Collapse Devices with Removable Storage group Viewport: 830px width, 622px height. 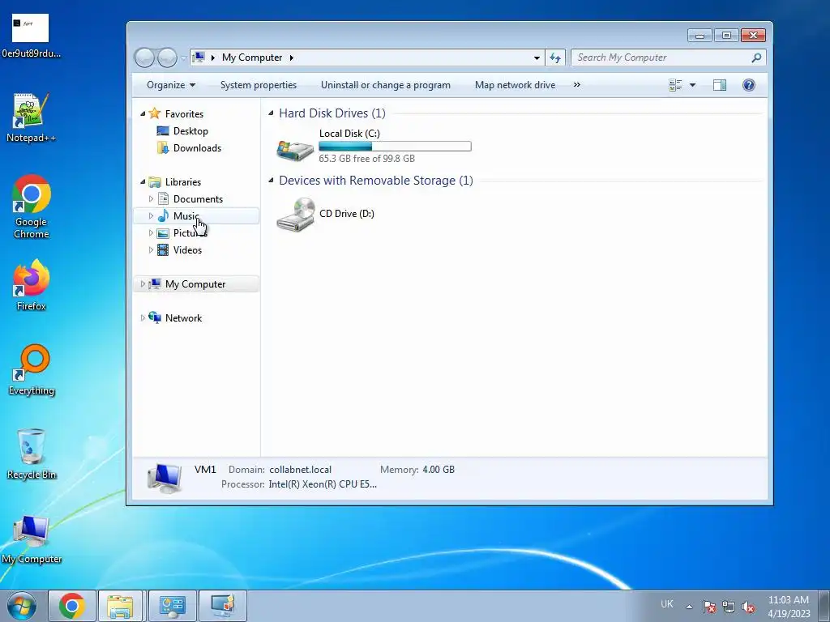coord(271,181)
